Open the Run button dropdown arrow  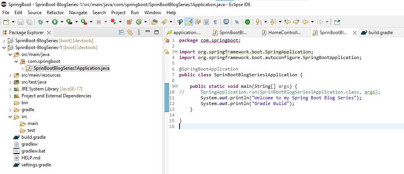click(x=62, y=22)
